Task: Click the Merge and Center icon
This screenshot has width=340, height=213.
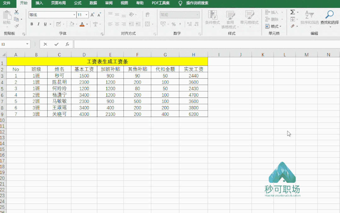Action: pos(147,24)
